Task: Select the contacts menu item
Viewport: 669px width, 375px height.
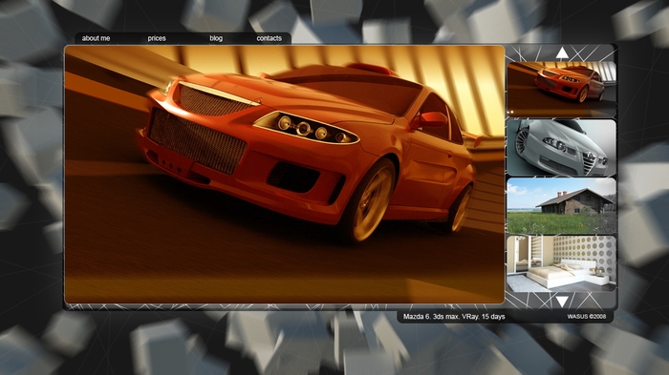Action: pyautogui.click(x=269, y=38)
